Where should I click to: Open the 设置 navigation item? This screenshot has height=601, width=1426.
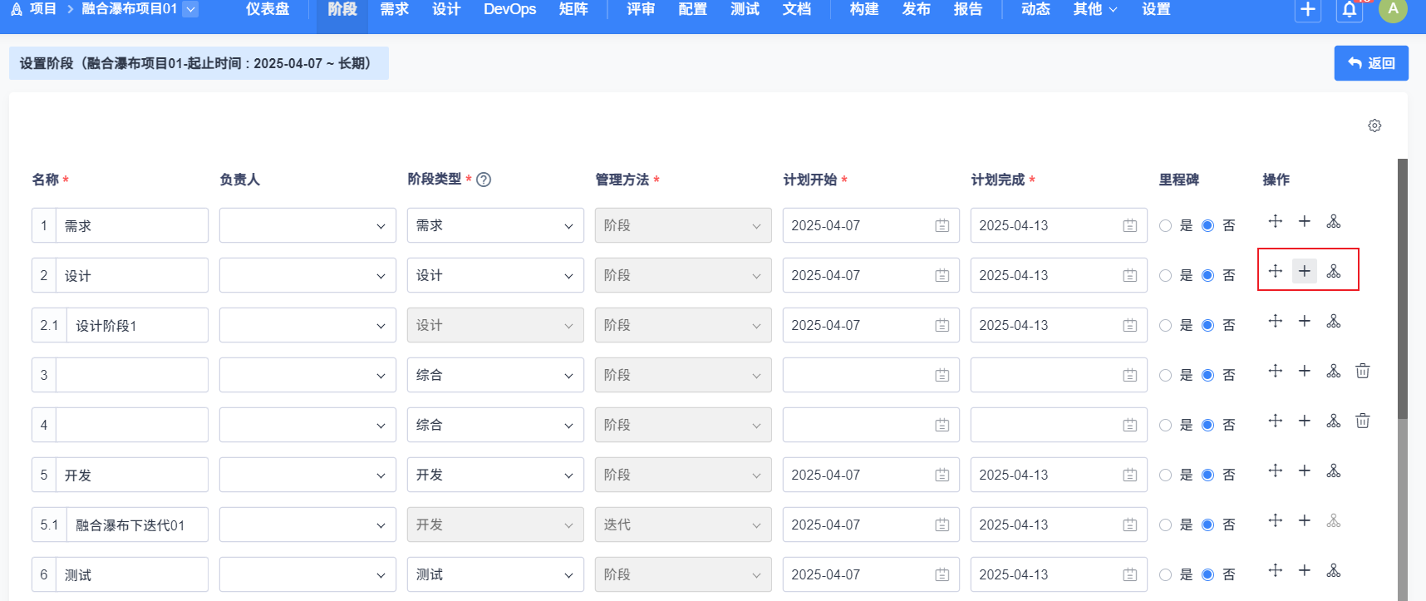[1156, 9]
